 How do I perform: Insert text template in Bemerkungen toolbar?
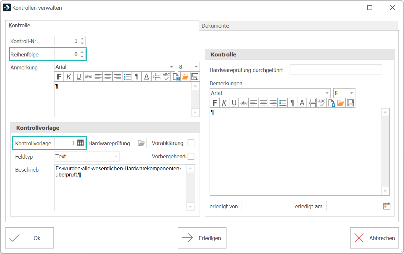331,103
